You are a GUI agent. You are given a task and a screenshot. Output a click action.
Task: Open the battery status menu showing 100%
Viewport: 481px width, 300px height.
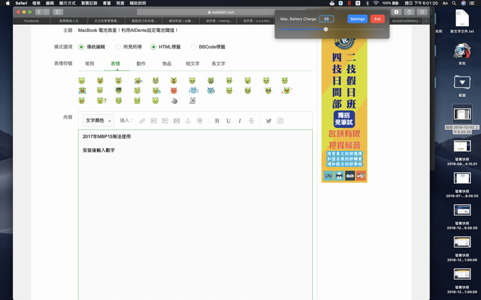(x=391, y=3)
